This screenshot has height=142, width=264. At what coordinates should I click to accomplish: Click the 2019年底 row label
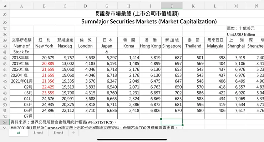(x=21, y=64)
